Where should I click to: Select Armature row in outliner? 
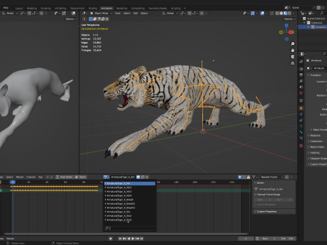(x=313, y=27)
